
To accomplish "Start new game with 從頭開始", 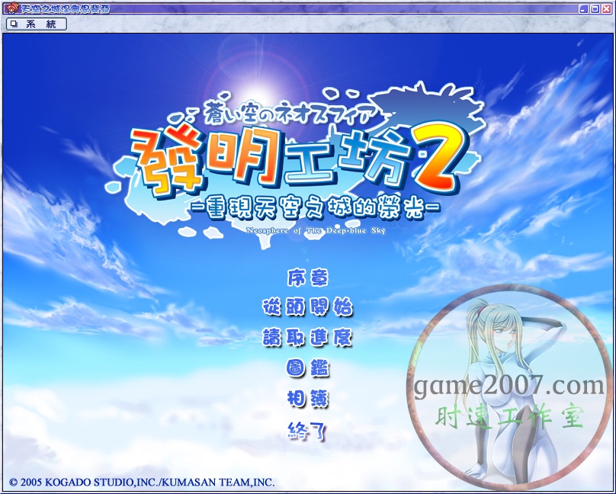I will click(307, 306).
